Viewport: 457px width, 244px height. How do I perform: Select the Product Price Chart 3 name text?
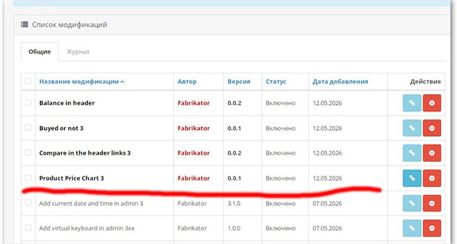[71, 179]
